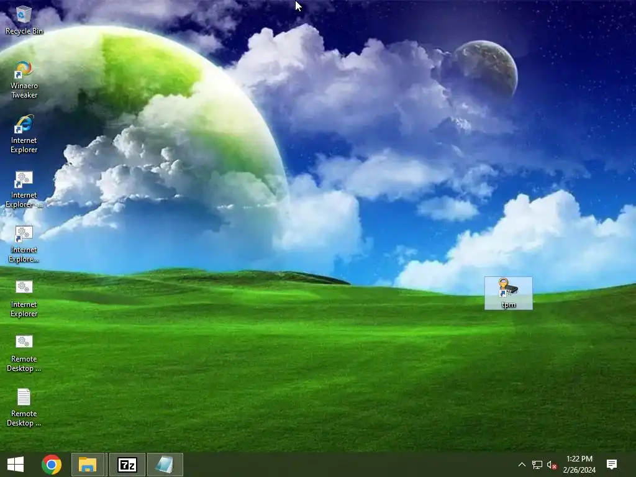
Task: Open the Action Center notifications icon
Action: coord(612,465)
